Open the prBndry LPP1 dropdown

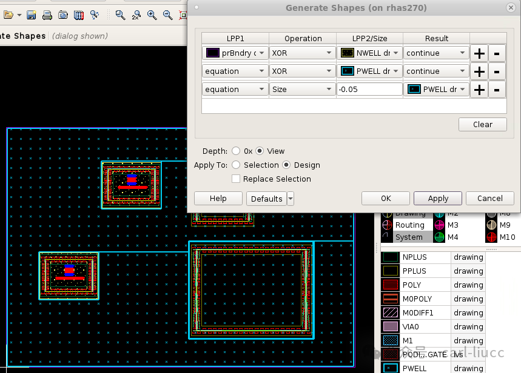[235, 53]
